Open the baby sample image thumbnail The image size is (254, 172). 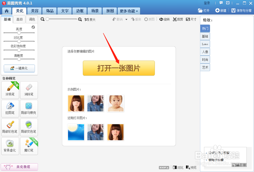[x=115, y=103]
